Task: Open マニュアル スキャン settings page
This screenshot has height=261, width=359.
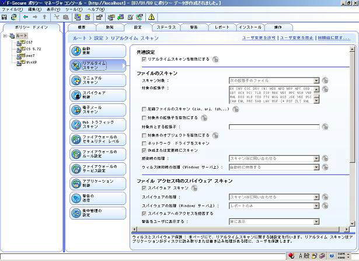Action: pos(97,81)
